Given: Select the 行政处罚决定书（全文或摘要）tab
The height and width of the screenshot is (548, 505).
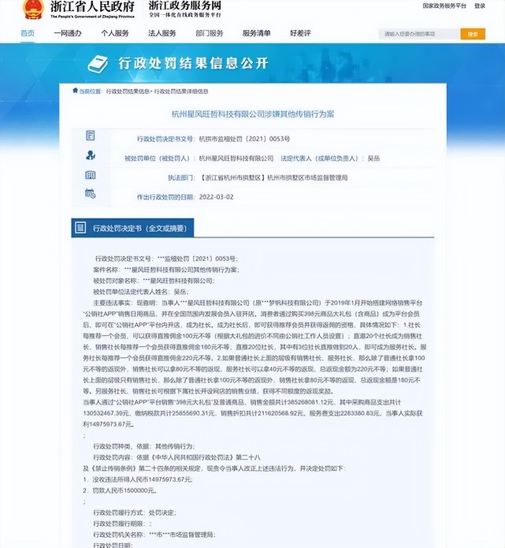Looking at the screenshot, I should click(132, 228).
